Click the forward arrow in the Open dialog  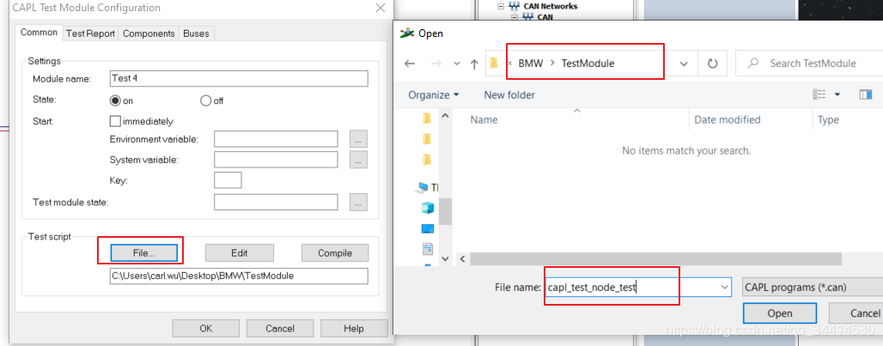coord(436,64)
